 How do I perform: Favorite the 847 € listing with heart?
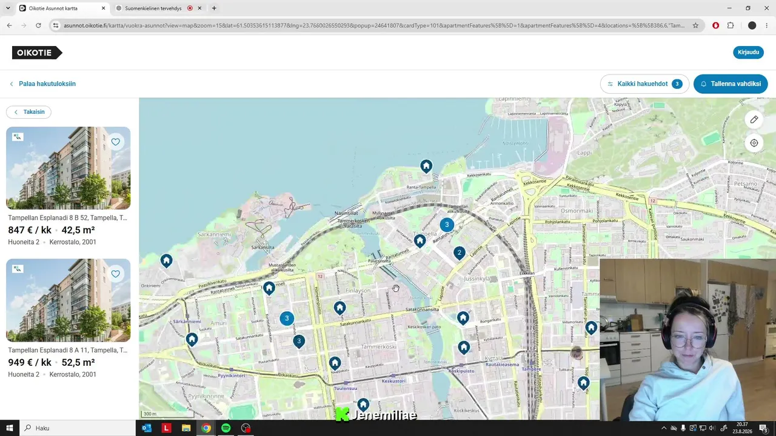tap(116, 142)
